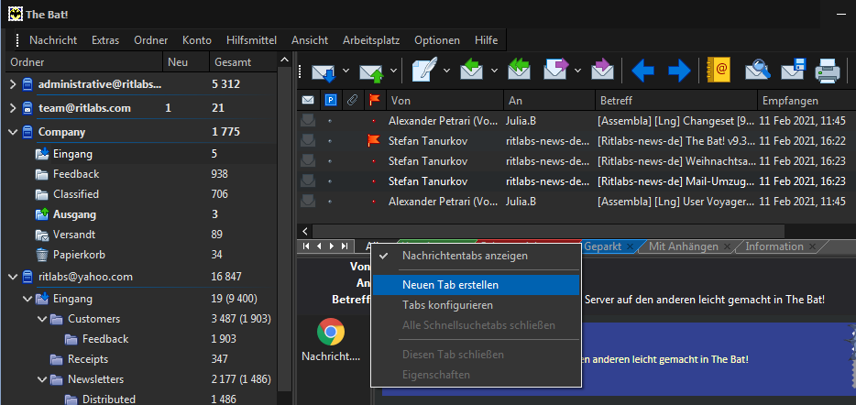The width and height of the screenshot is (856, 405).
Task: Click the reply envelope with single green arrow
Action: [x=473, y=71]
